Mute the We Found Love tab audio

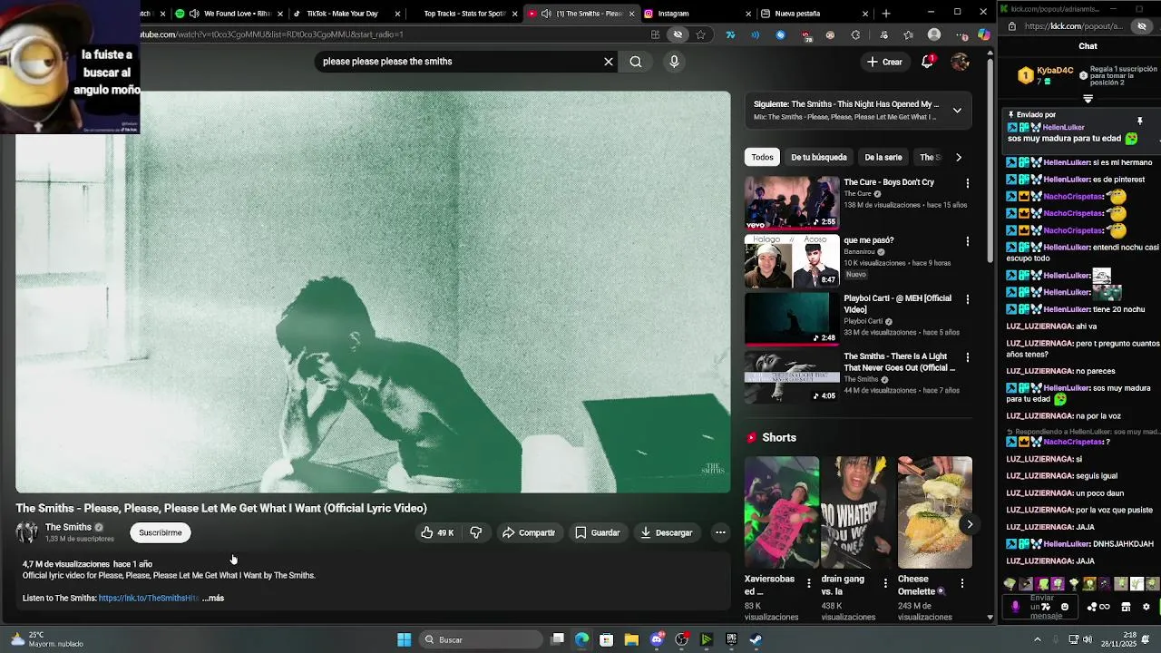point(194,14)
